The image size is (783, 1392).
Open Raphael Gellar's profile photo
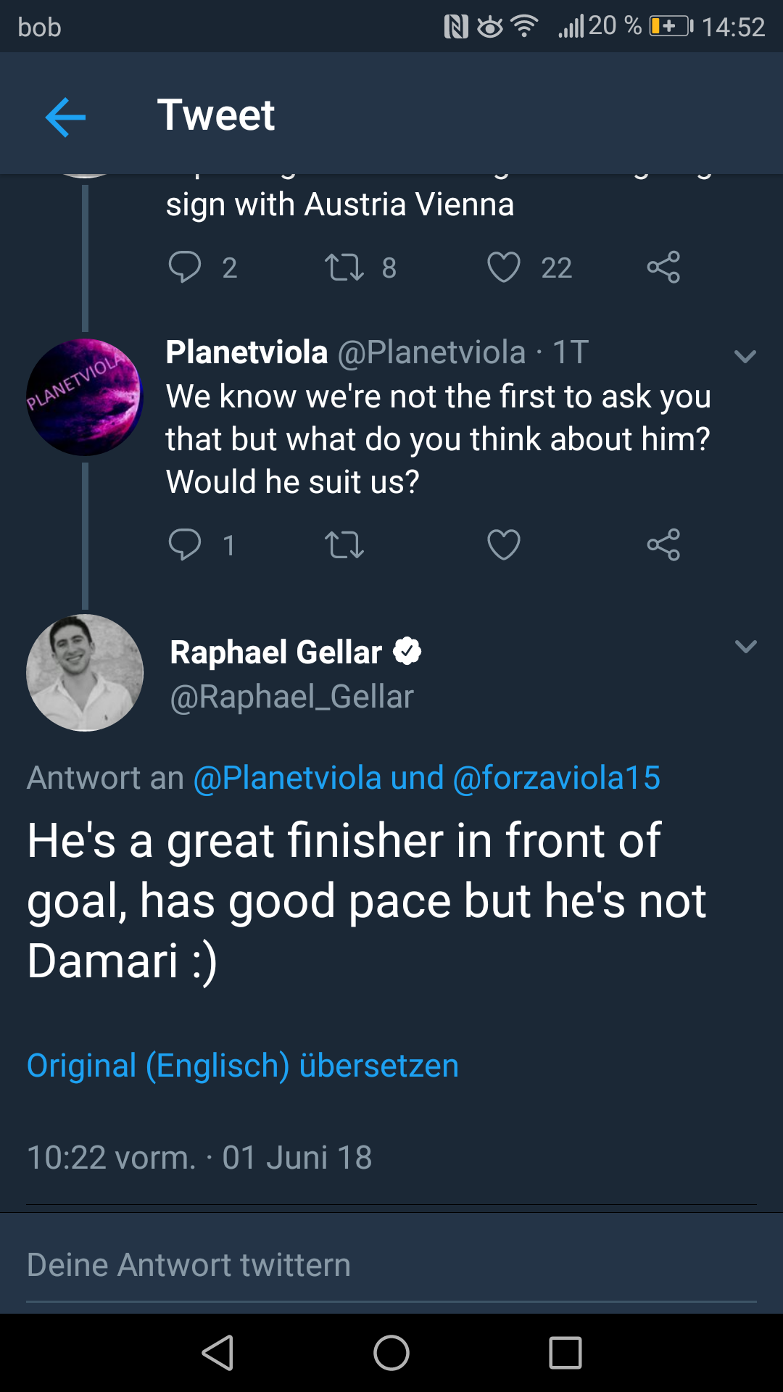pyautogui.click(x=85, y=673)
